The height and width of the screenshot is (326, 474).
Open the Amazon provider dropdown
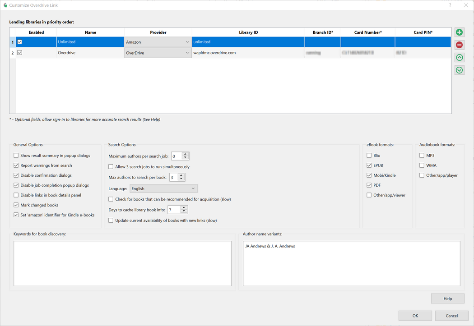(x=158, y=42)
